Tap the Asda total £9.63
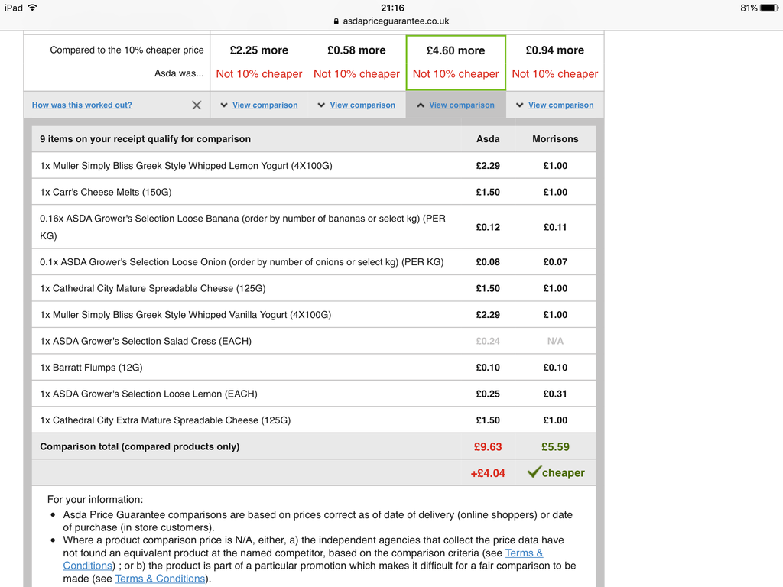 (488, 446)
